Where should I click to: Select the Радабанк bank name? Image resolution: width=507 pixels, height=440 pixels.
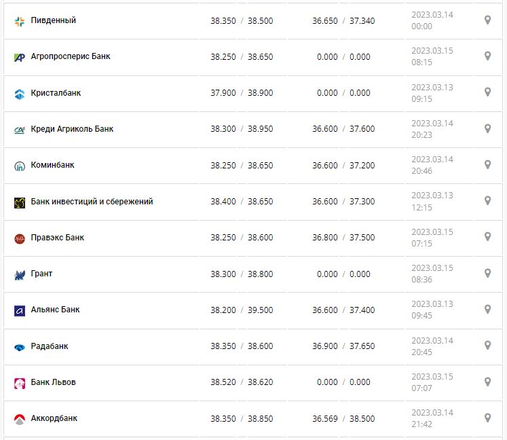coord(50,346)
